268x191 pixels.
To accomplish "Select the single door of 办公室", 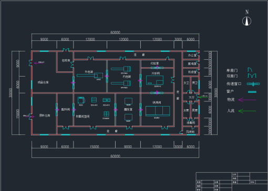I will [x=198, y=54].
